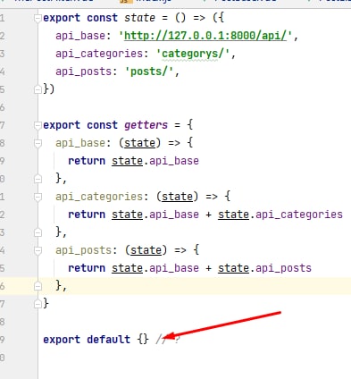This screenshot has height=379, width=351.
Task: Place cursor on api_base key before the URL
Action: point(80,36)
